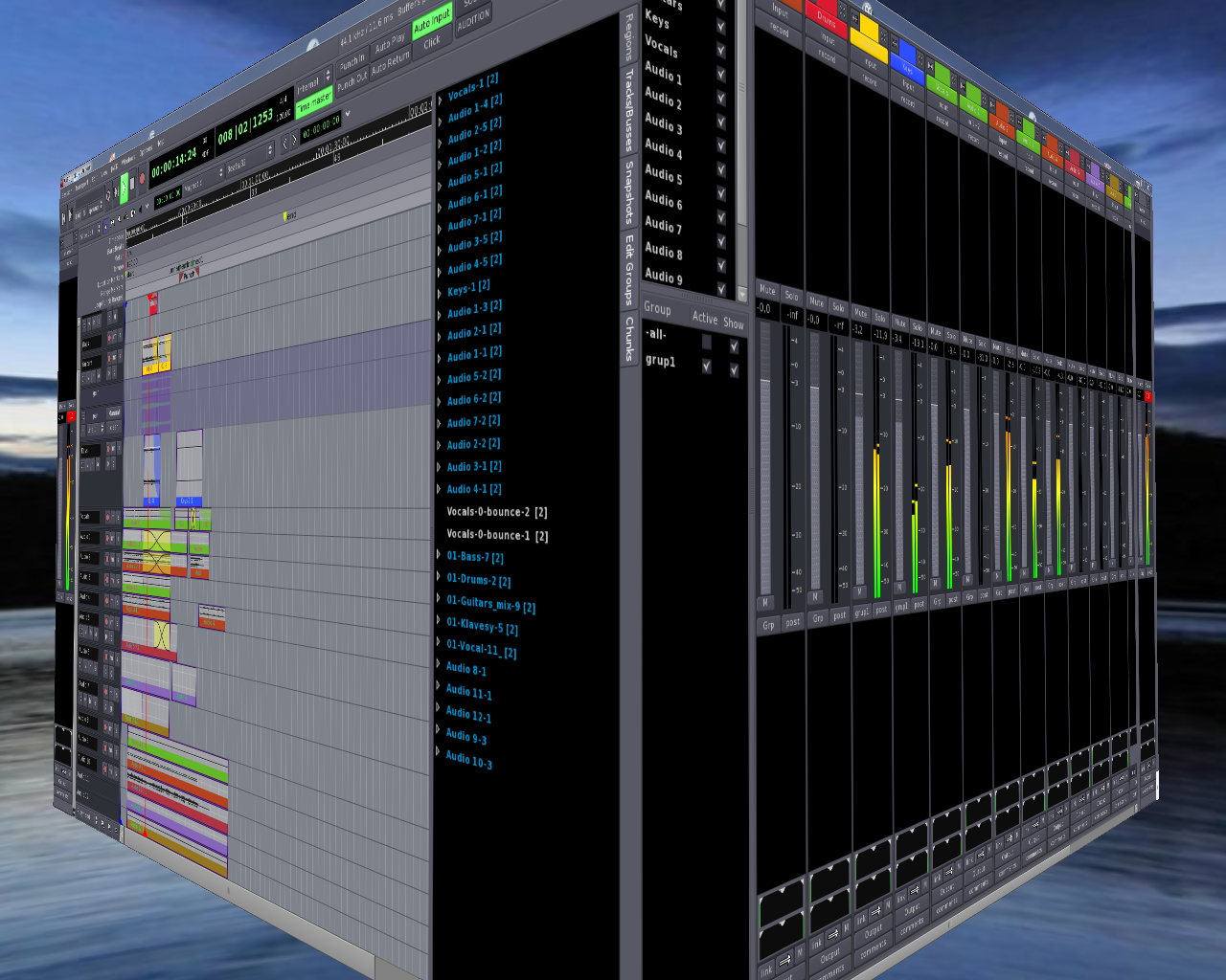Click the 00:00:14:24 timecode clock
The height and width of the screenshot is (980, 1226).
pos(174,163)
